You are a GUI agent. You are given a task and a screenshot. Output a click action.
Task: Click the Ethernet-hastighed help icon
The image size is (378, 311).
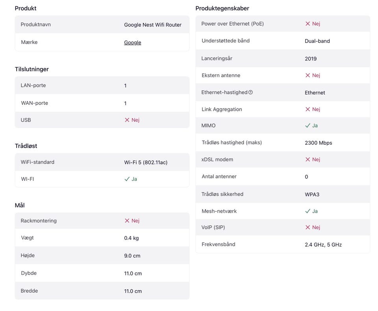pyautogui.click(x=250, y=92)
